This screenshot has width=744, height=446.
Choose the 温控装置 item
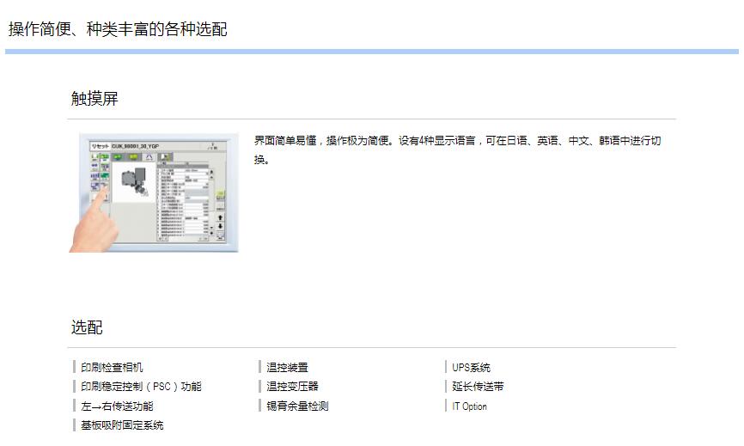point(287,368)
